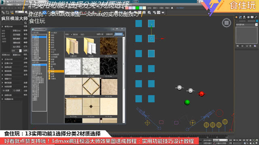Click the material dialog vertical scrollbar
259x145 pixels.
[124, 80]
